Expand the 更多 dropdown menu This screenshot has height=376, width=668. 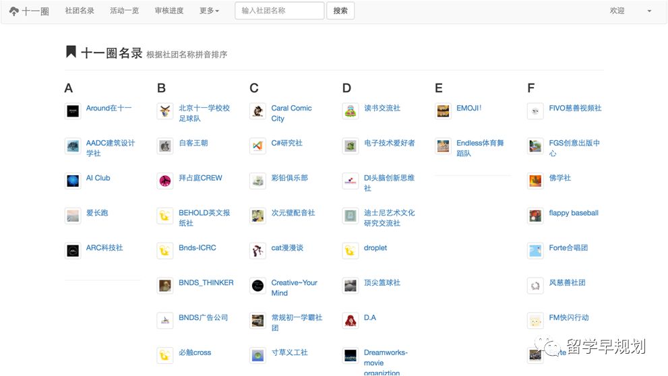(209, 11)
